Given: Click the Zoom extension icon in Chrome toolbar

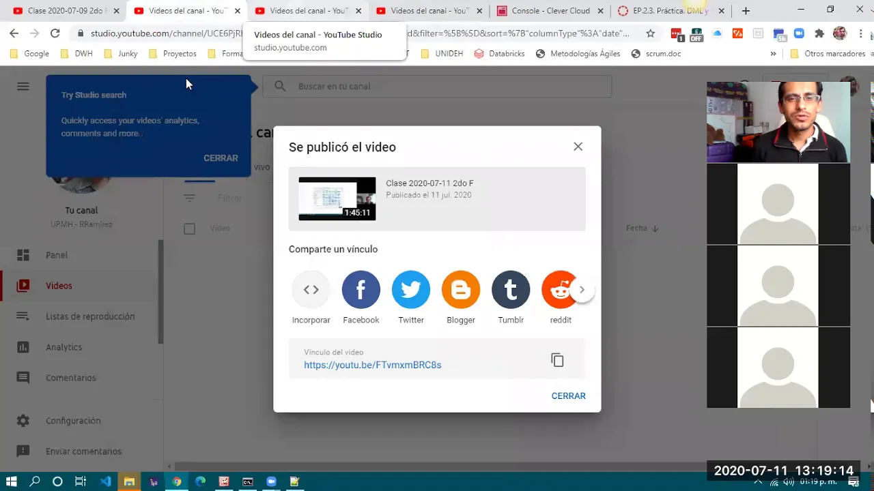Looking at the screenshot, I should pos(798,33).
